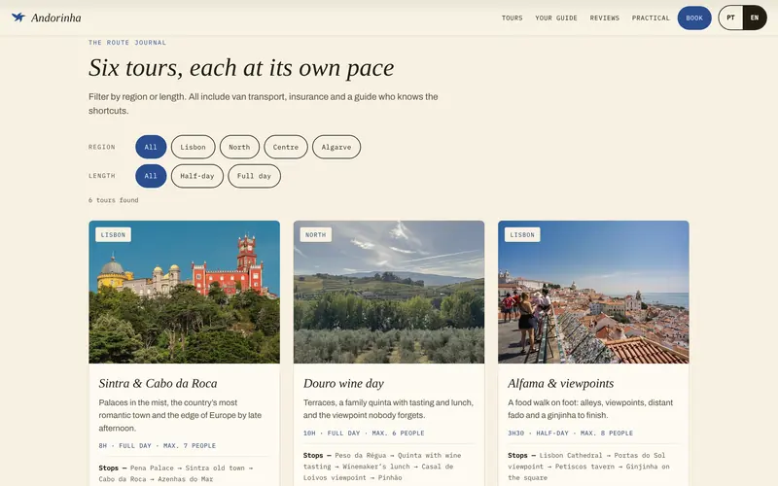Filter tours by Lisbon region
Screen dimensions: 778x486
coord(193,147)
